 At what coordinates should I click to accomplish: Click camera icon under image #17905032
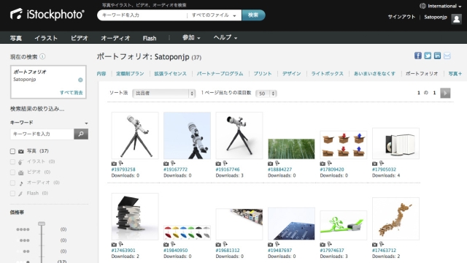(x=374, y=164)
